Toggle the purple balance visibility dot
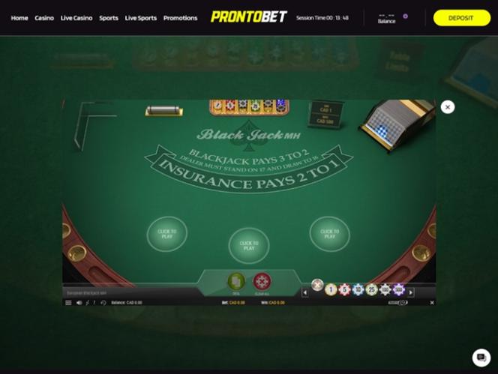Screen dimensions: 498x374 coord(405,16)
